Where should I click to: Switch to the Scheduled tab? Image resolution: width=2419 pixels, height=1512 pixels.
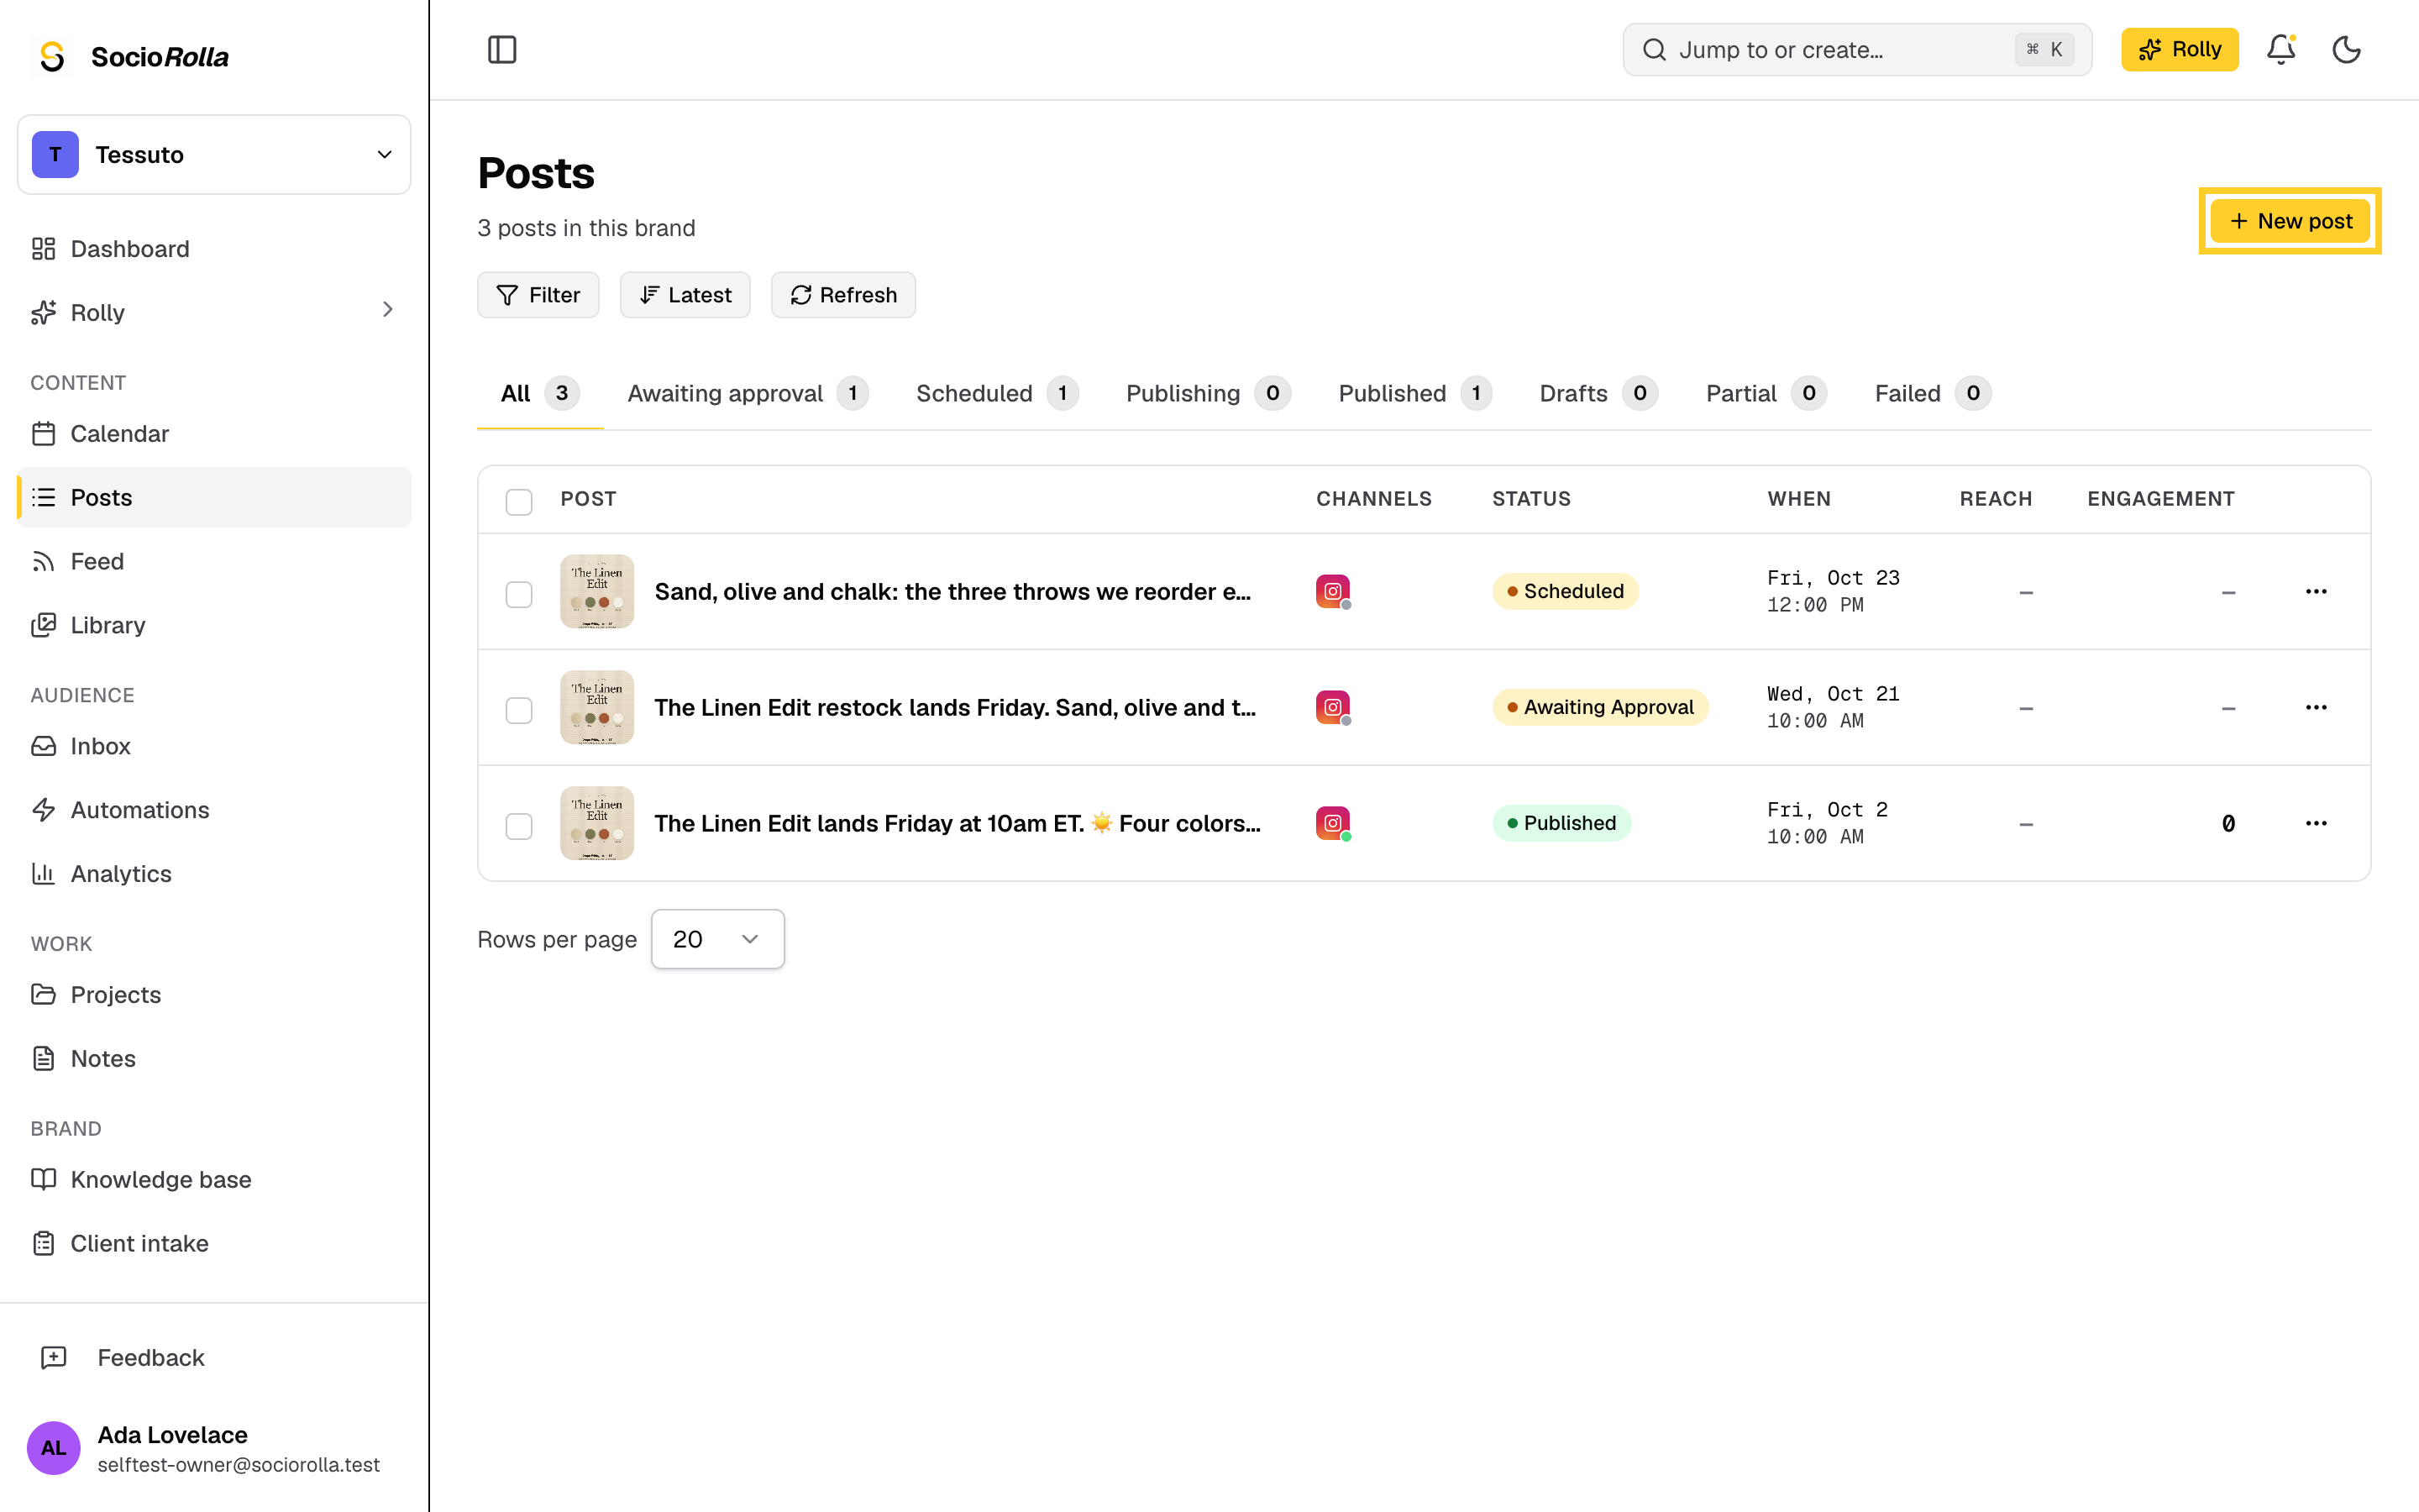tap(997, 393)
